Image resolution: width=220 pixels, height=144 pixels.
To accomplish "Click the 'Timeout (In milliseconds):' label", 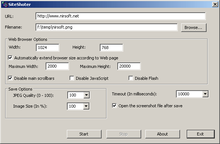I will click(134, 94).
